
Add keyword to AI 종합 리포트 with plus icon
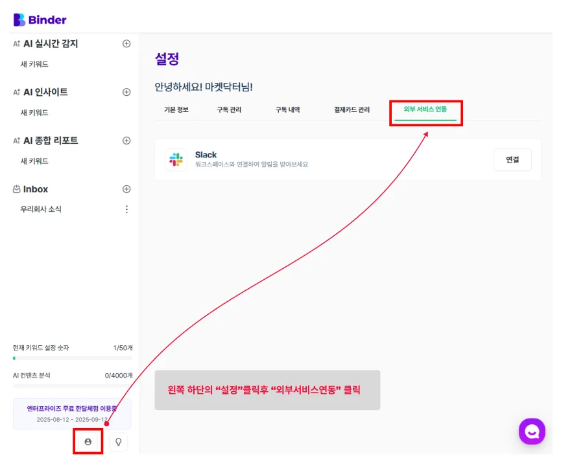pyautogui.click(x=126, y=141)
